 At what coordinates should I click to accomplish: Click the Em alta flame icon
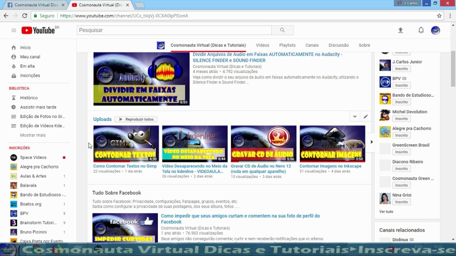click(14, 66)
